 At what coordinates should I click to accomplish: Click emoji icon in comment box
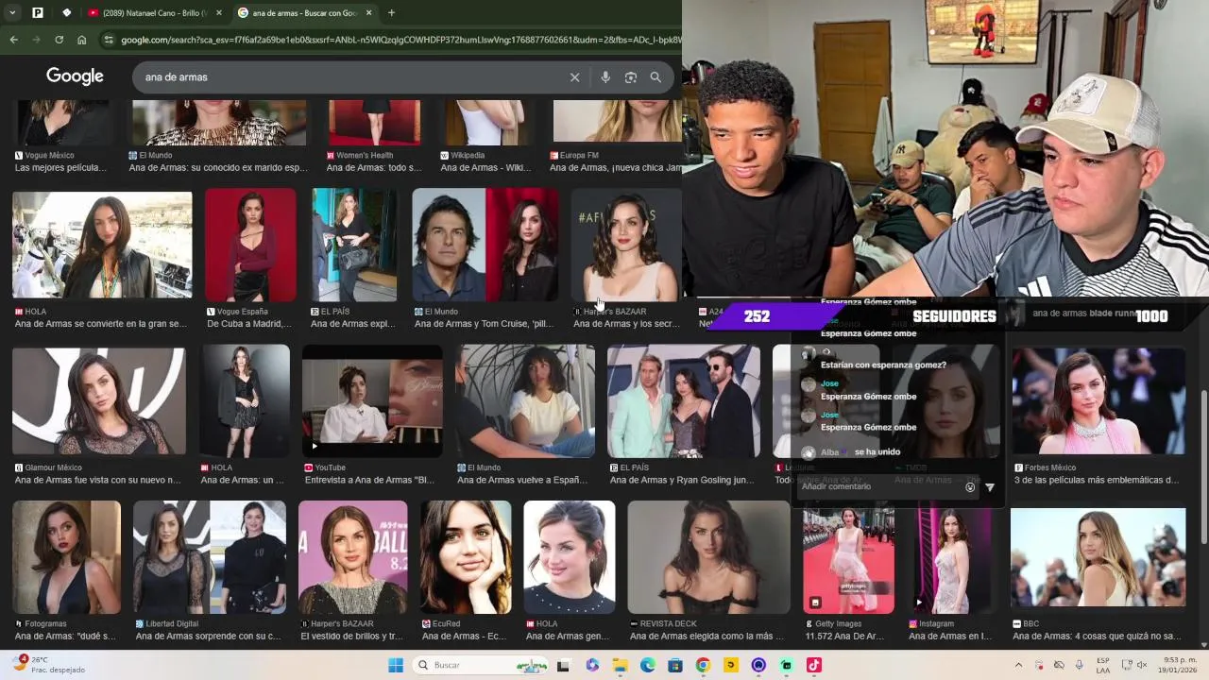pos(970,487)
